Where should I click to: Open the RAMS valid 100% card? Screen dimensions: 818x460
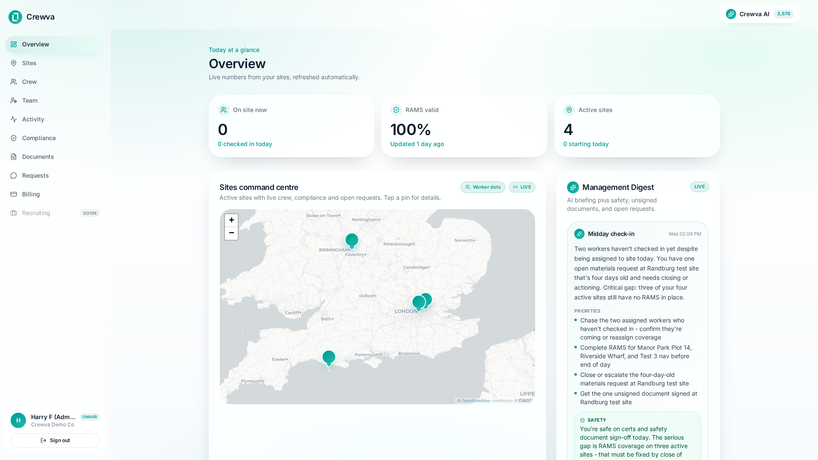[464, 126]
